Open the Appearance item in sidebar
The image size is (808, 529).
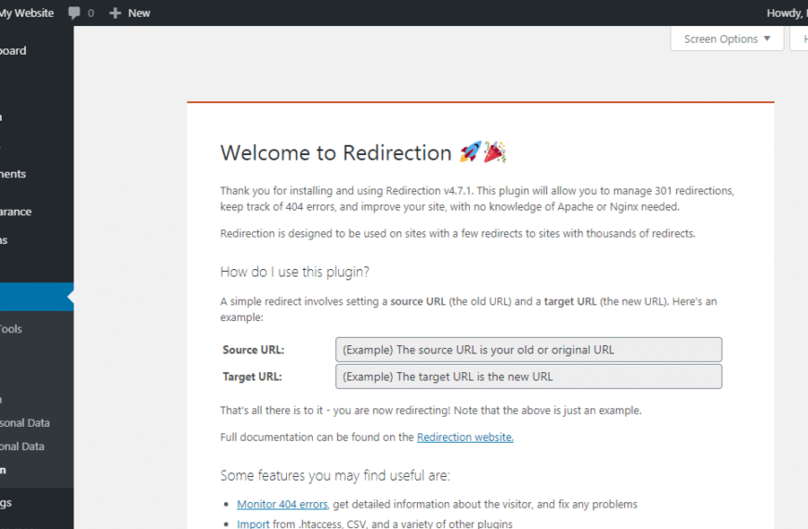click(x=16, y=212)
